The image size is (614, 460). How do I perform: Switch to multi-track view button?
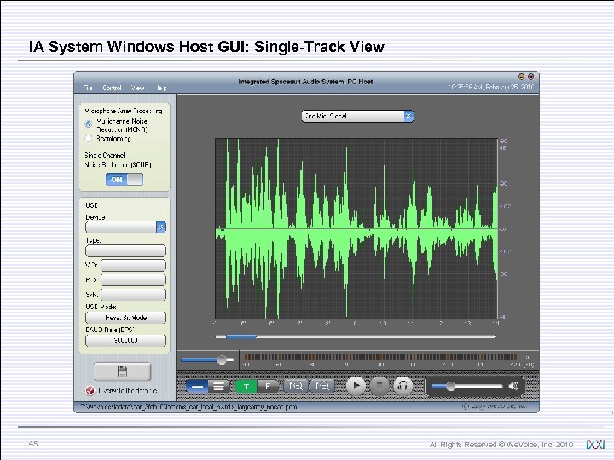tap(219, 387)
